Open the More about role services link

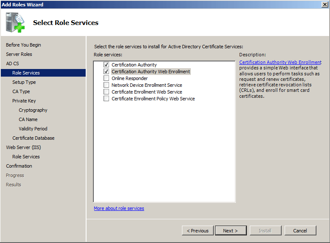[119, 208]
